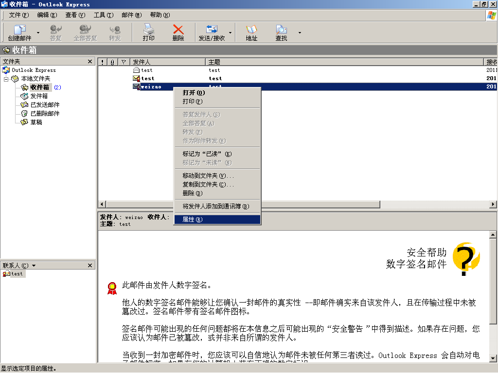Image resolution: width=498 pixels, height=373 pixels.
Task: Click the Create Mail (创建邮件) toolbar icon
Action: click(x=19, y=33)
